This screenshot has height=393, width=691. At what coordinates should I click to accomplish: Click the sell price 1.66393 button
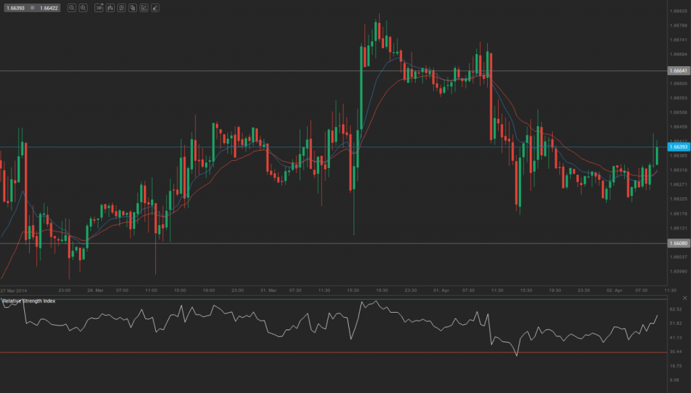click(x=15, y=7)
